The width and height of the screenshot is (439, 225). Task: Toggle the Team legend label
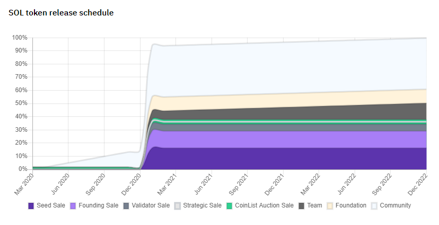(314, 205)
